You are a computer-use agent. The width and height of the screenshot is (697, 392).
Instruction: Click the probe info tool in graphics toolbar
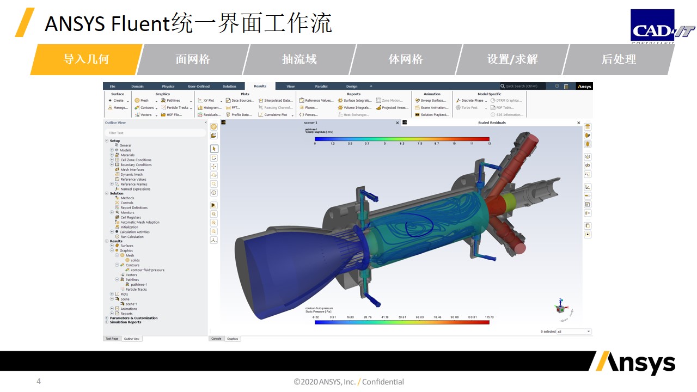click(x=214, y=193)
